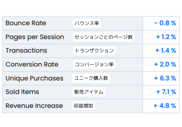Screen dimensions: 182x127
Task: Select the セッションごとのページ数 tag
Action: (x=104, y=37)
